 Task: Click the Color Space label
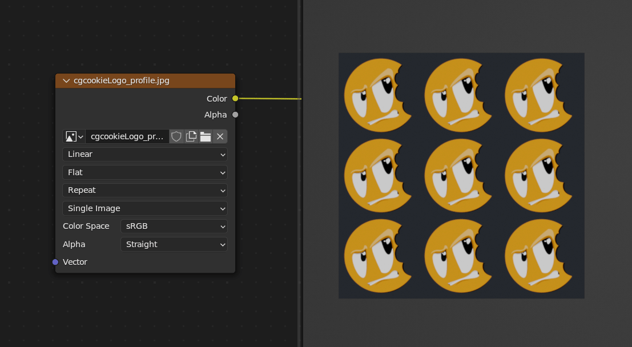click(x=86, y=226)
